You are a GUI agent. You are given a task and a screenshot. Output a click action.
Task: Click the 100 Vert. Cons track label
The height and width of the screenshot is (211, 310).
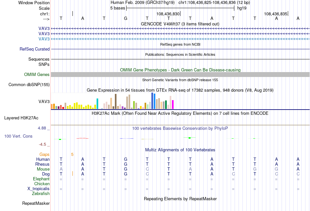pyautogui.click(x=18, y=136)
